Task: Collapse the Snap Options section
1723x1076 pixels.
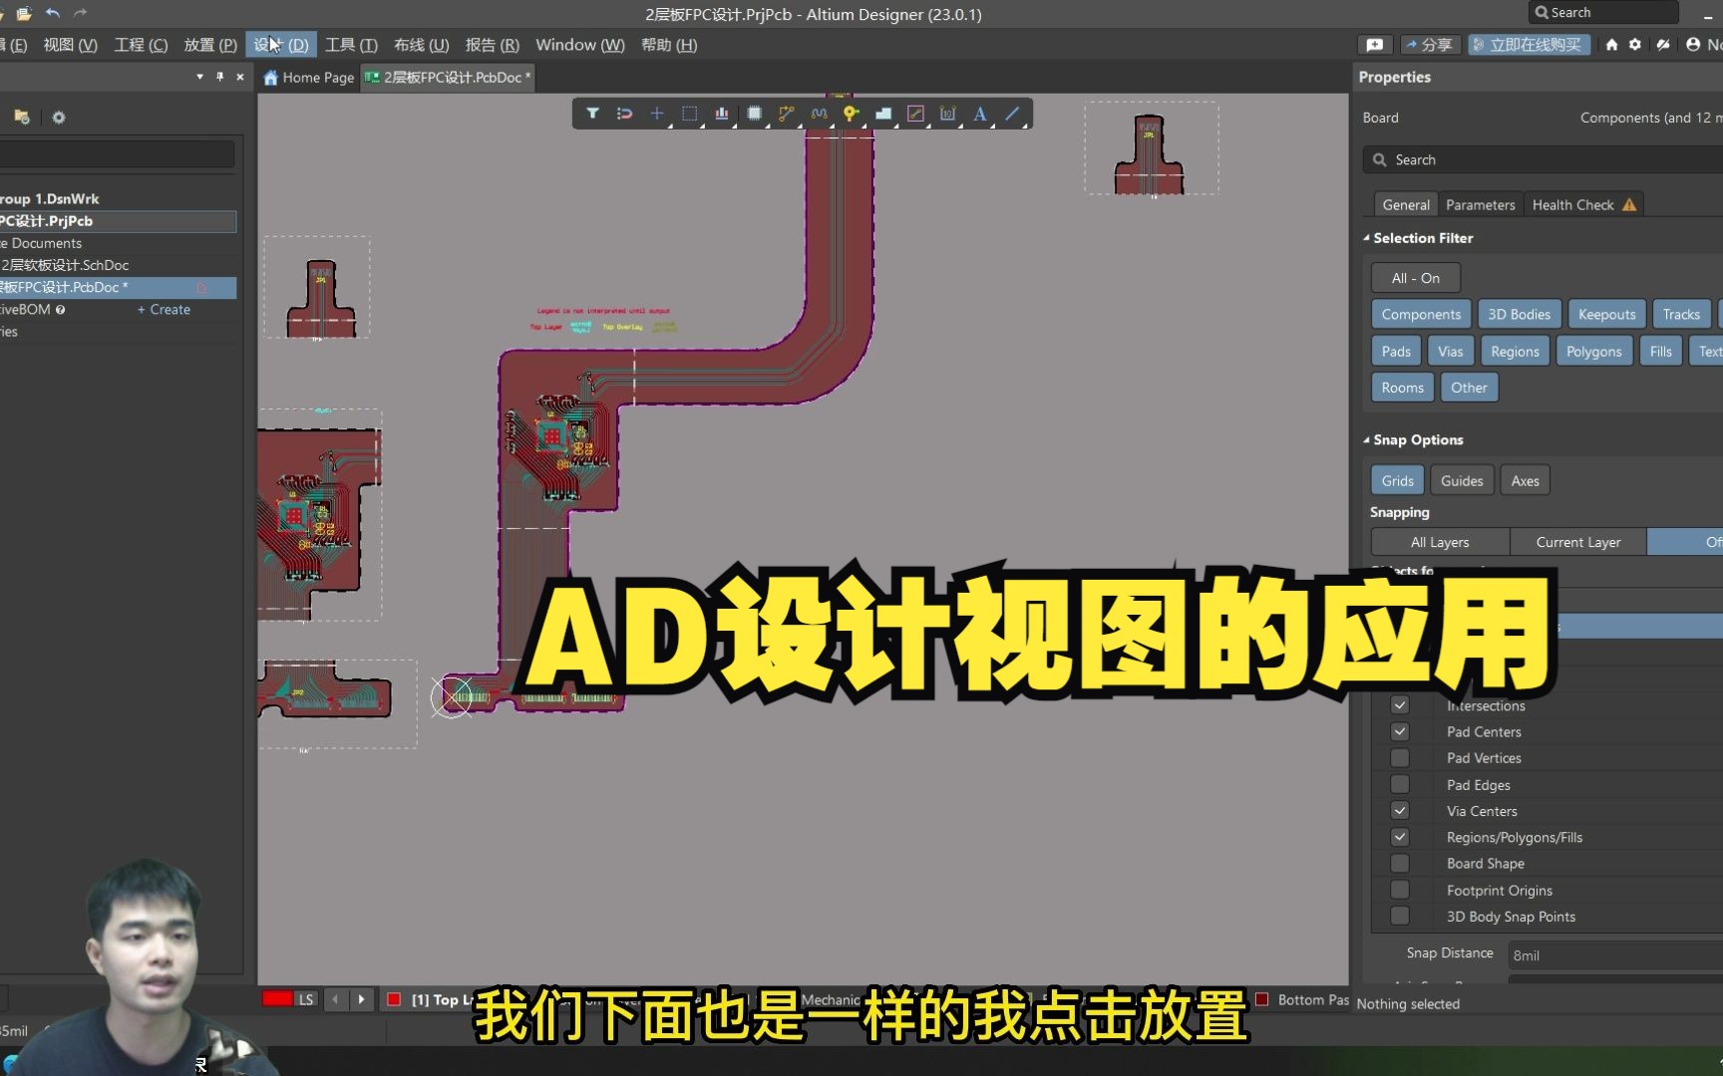Action: point(1366,439)
